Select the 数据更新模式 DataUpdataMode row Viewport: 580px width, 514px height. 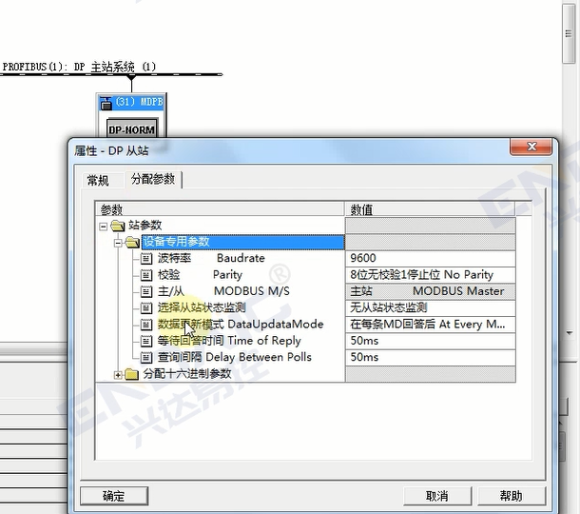[x=241, y=325]
